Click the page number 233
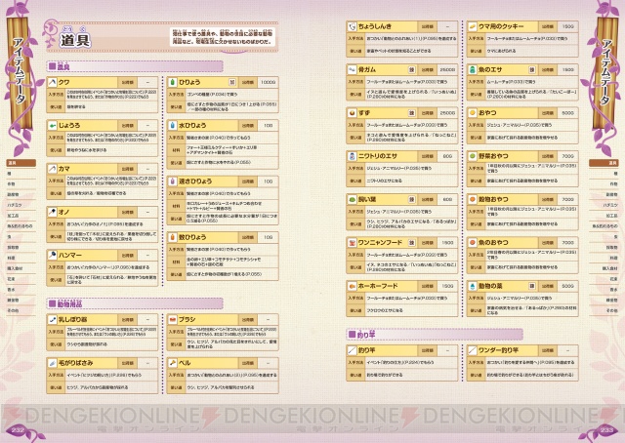625x443 pixels. tap(606, 430)
